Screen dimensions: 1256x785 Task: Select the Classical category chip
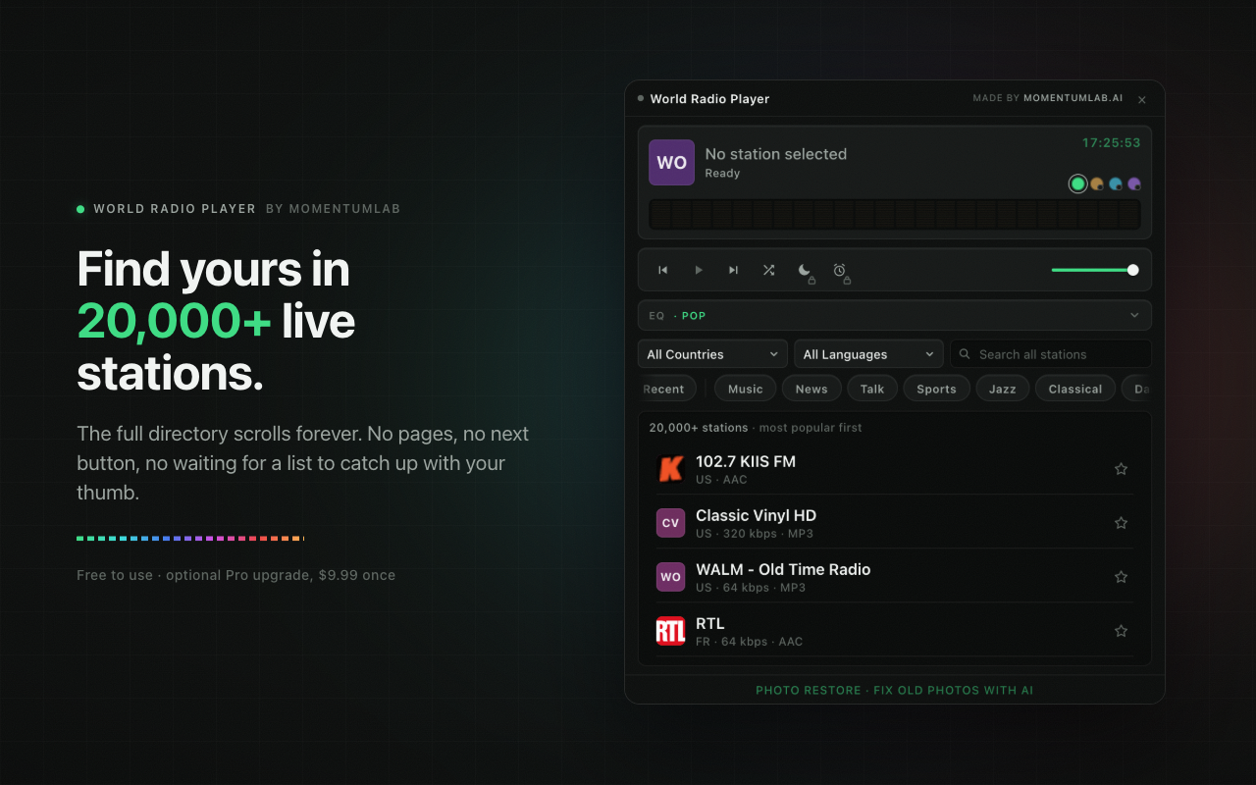(1075, 389)
